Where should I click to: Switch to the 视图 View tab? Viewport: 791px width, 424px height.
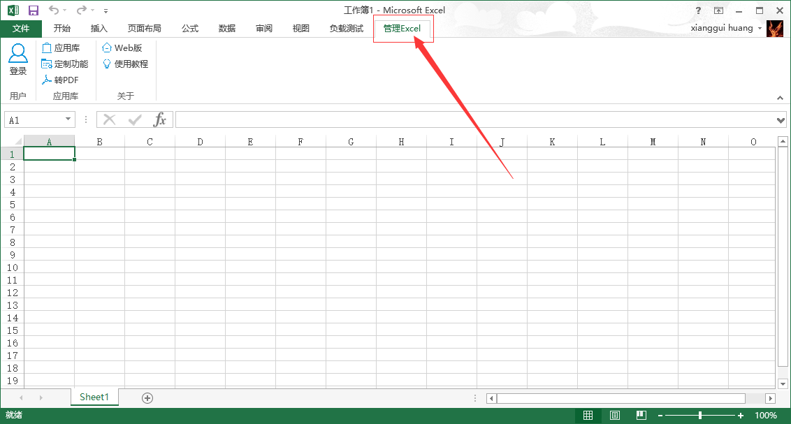(301, 28)
